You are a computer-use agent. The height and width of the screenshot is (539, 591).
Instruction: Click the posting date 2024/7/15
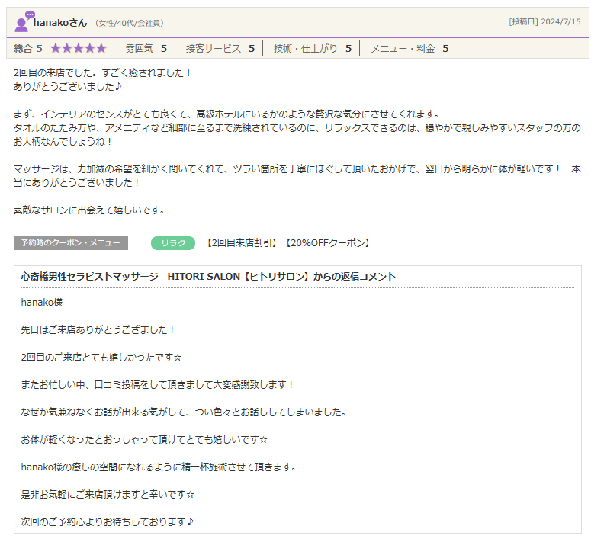pos(560,21)
